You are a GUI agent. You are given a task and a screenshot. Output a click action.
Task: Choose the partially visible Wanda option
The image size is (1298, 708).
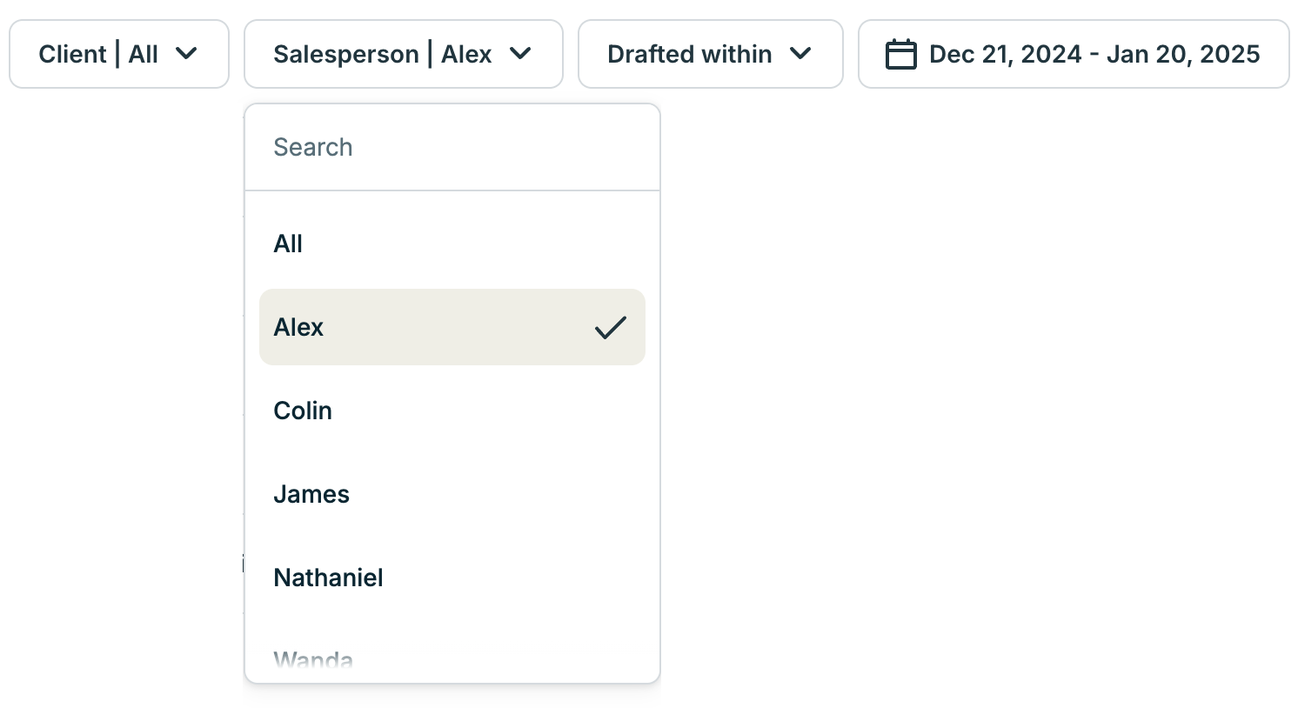pos(313,660)
